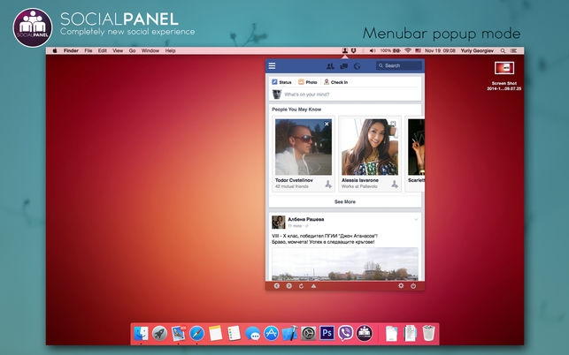Go back with panel's back arrow
The image size is (569, 355).
[276, 286]
